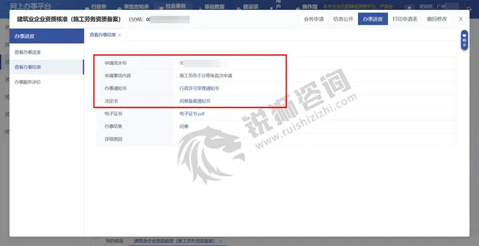Click the 办事结果 value 同意
Image resolution: width=479 pixels, height=246 pixels.
pos(184,126)
